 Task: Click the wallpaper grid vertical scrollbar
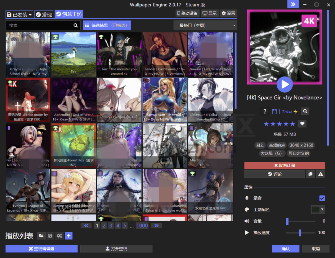[236, 70]
